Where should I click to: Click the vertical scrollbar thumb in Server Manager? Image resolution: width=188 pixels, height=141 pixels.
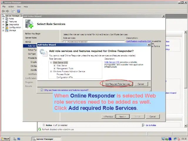point(185,61)
